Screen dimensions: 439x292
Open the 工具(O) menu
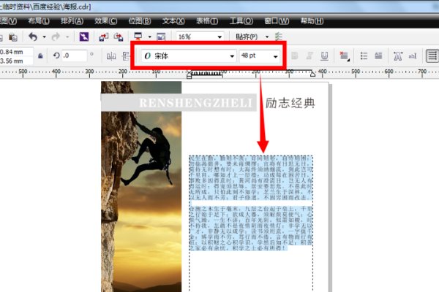coord(241,21)
